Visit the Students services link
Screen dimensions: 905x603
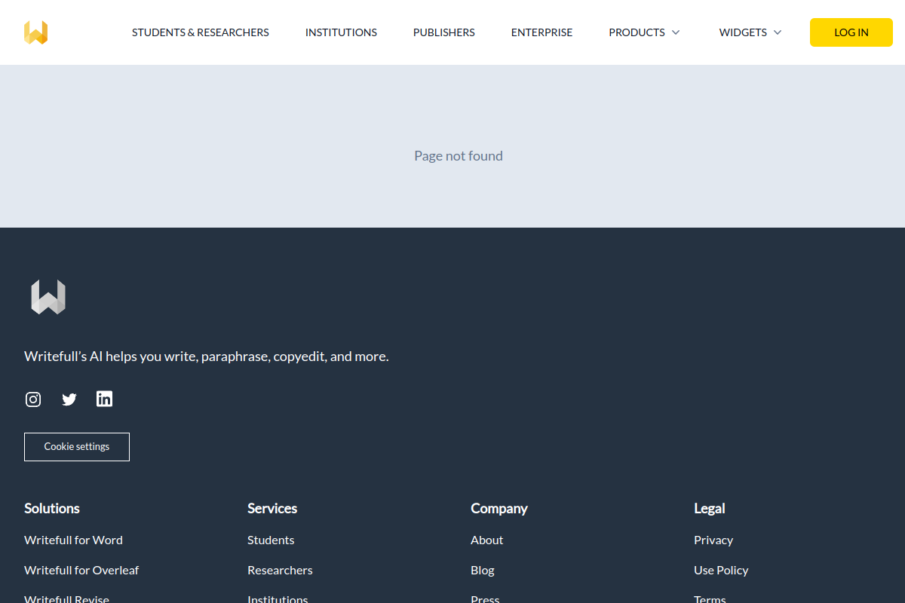[x=271, y=540]
